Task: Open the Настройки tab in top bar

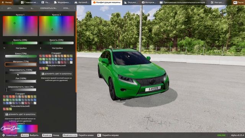Action: 217,2
